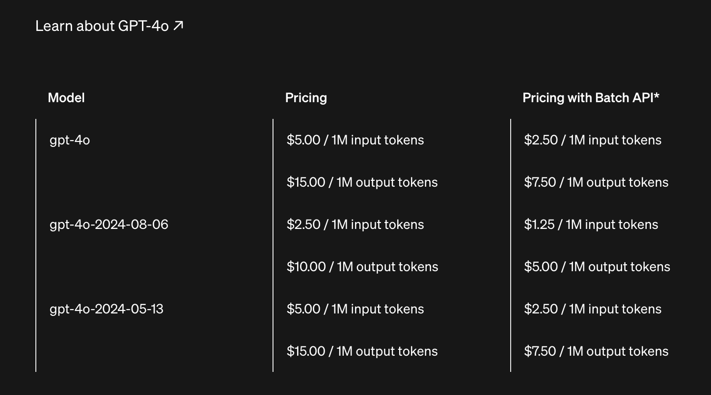Click the $1.25 / 1M input tokens batch price
711x395 pixels.
(591, 225)
